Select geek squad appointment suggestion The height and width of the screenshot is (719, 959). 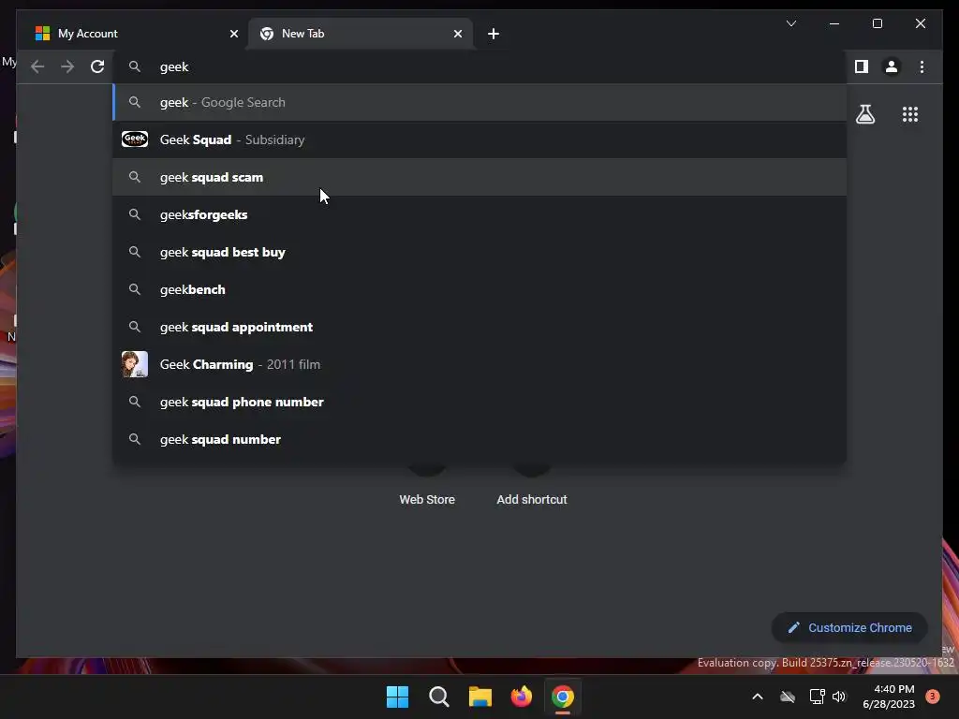480,327
